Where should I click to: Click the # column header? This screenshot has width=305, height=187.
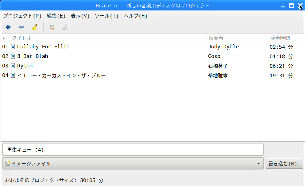click(5, 38)
